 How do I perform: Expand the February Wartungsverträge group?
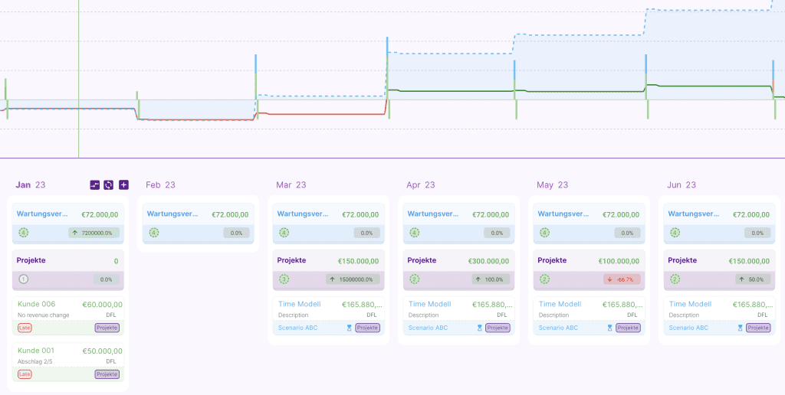pos(197,215)
